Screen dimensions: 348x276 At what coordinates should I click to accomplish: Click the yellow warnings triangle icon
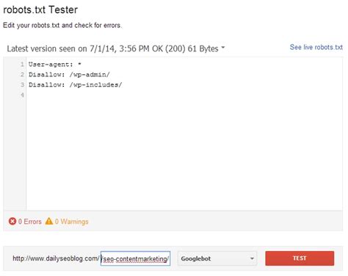tap(49, 221)
